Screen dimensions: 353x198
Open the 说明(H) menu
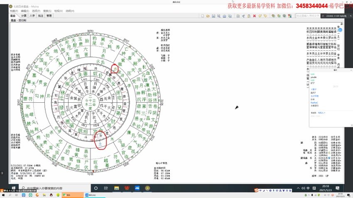pos(70,11)
